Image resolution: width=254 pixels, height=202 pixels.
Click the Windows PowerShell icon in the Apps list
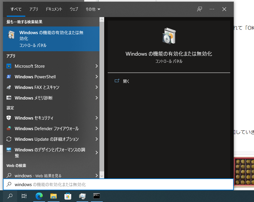pos(9,77)
